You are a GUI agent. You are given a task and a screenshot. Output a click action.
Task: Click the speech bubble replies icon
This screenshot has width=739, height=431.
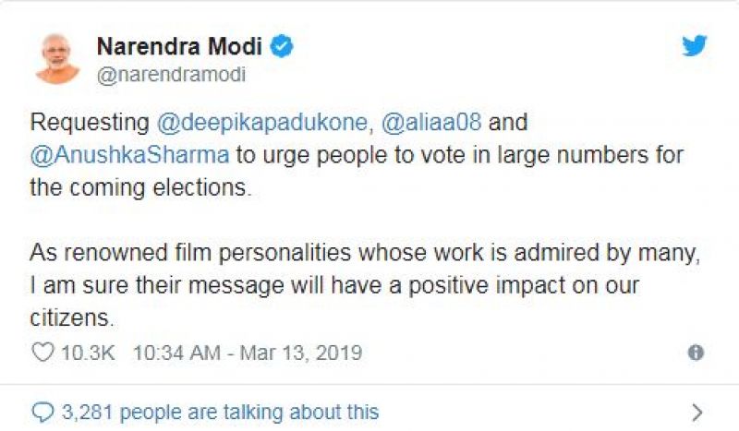point(42,411)
